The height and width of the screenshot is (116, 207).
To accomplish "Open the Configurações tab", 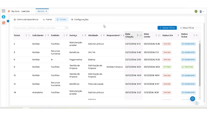I will (80, 19).
